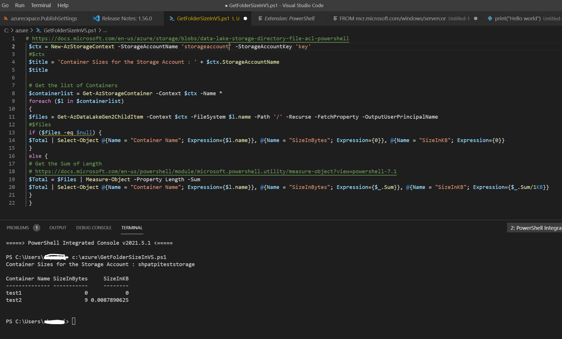Click New-AzStorageContext cmdlet on line 2
The height and width of the screenshot is (339, 562).
[82, 46]
